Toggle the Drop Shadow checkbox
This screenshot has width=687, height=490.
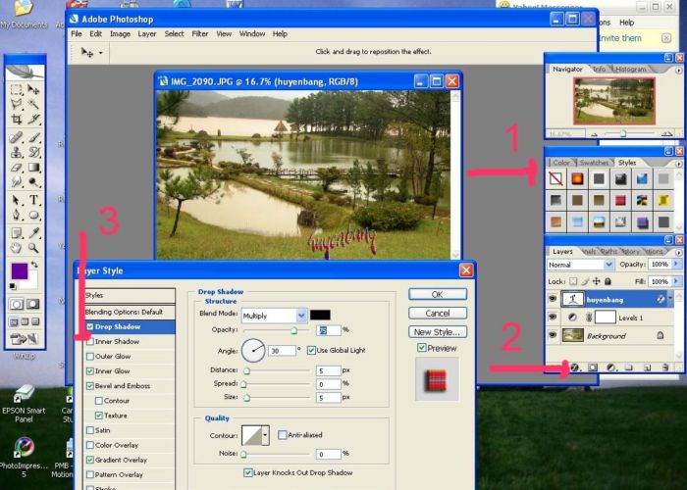90,326
